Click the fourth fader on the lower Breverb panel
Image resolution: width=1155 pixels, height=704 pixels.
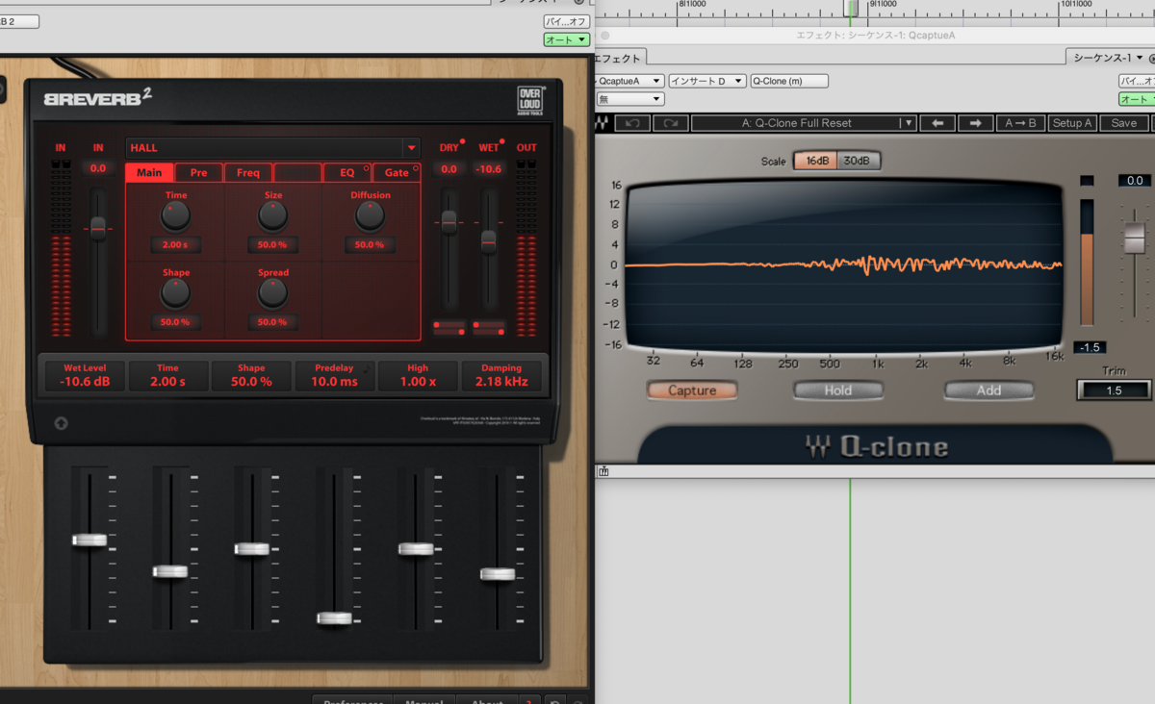(334, 617)
